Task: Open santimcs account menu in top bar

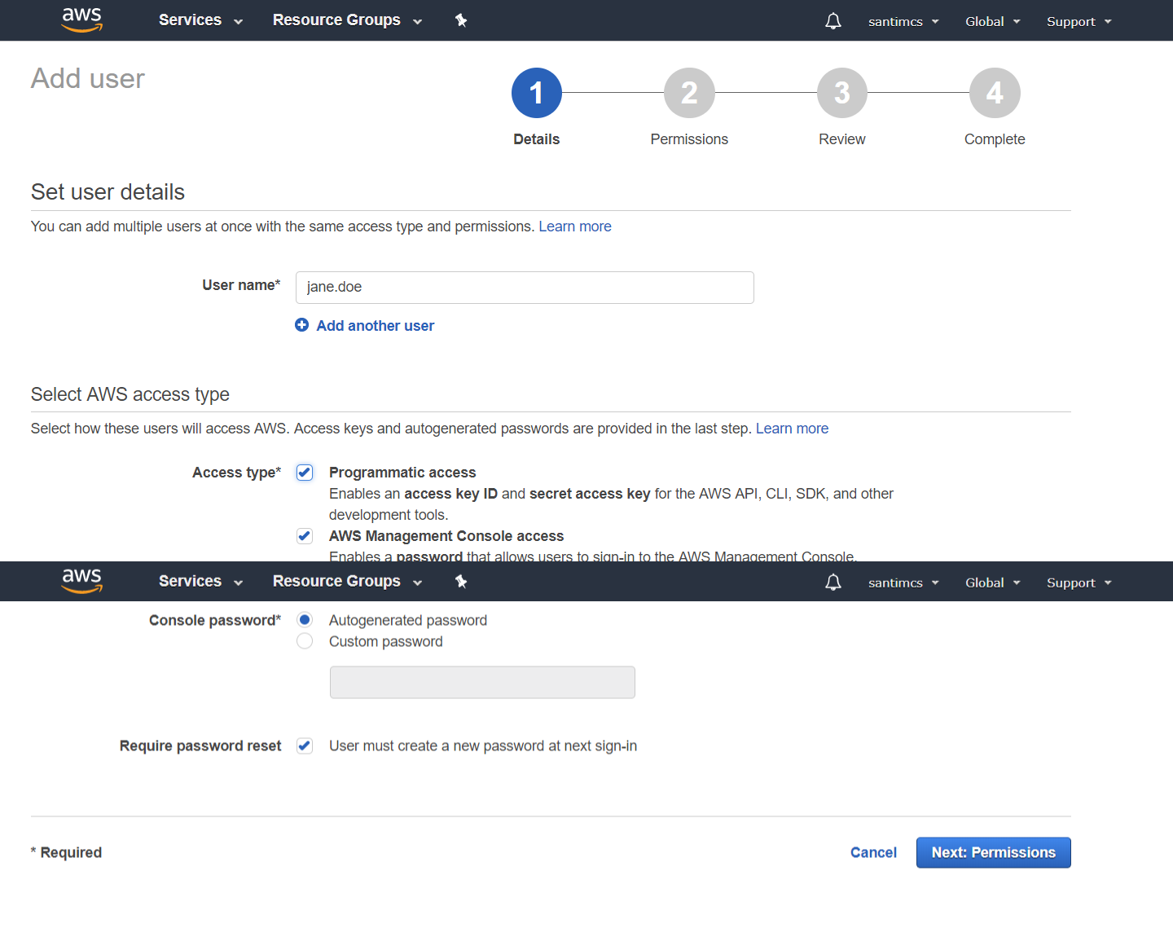Action: pos(903,22)
